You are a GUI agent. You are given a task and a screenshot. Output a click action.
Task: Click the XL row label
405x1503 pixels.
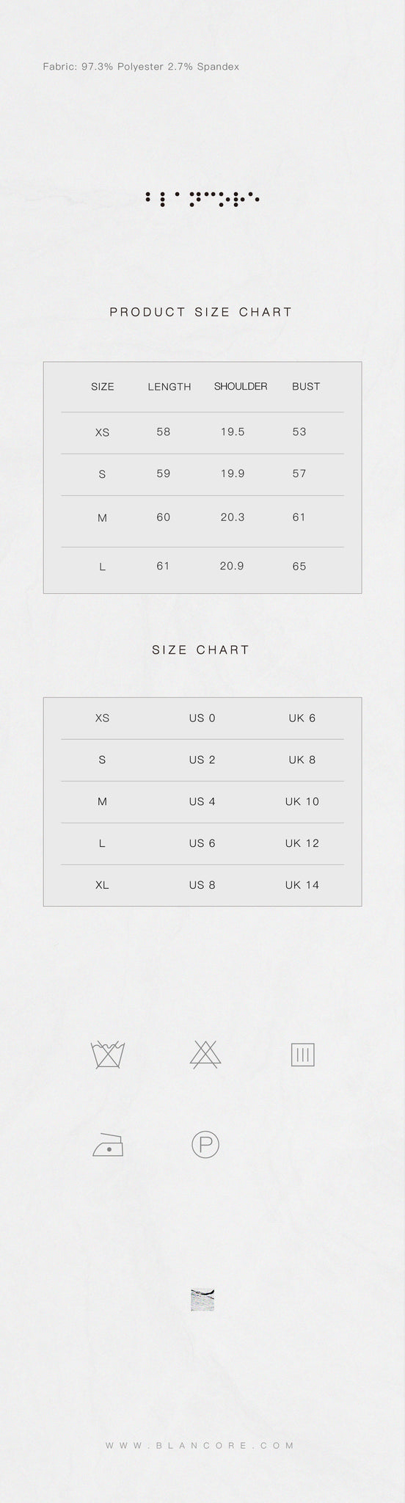click(102, 885)
